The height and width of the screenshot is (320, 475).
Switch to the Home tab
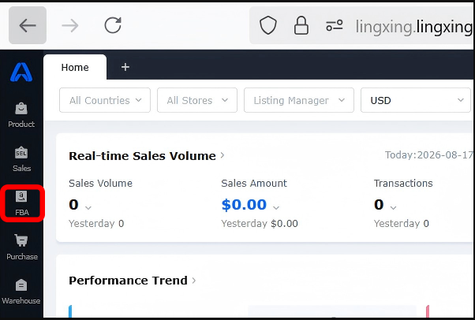point(75,67)
